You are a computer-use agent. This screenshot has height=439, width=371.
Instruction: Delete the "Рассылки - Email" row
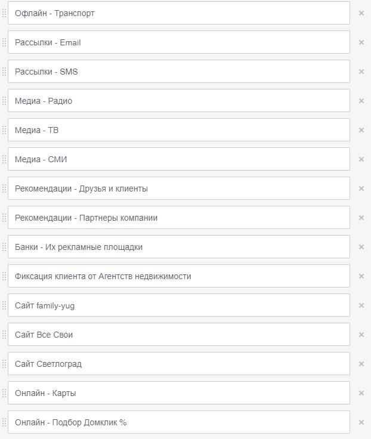[x=361, y=42]
